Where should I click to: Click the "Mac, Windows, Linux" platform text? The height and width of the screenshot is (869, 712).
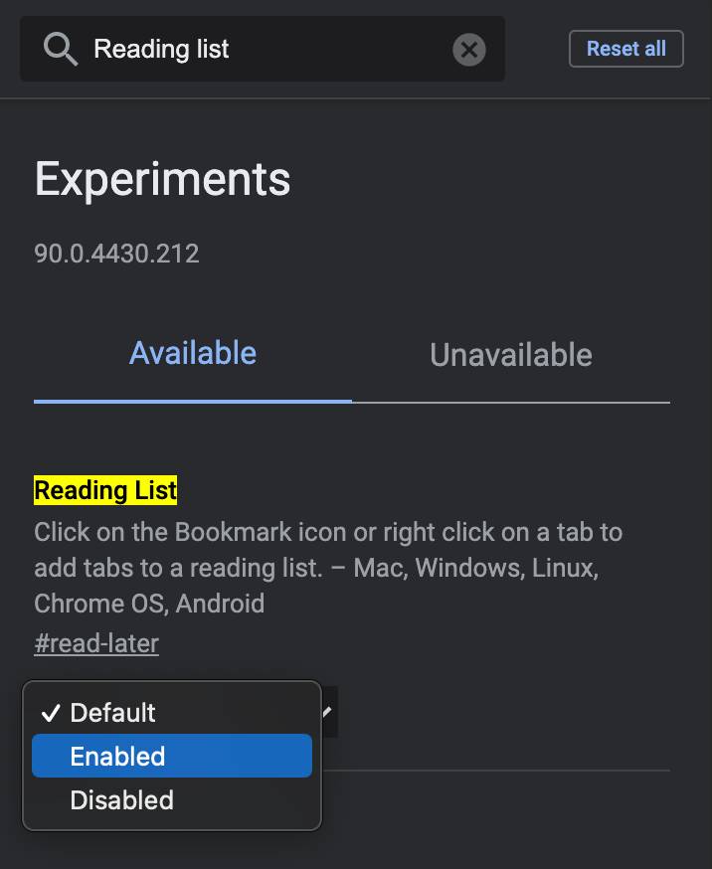pos(505,568)
